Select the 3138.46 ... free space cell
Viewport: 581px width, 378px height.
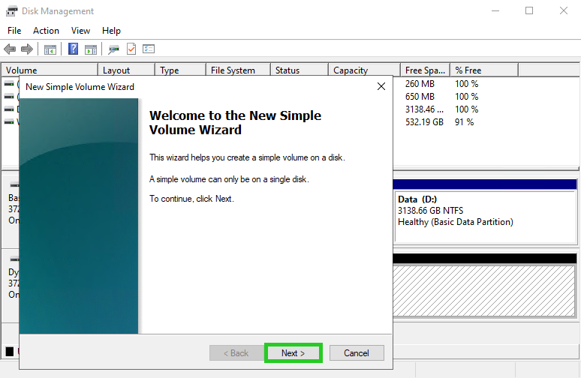(x=424, y=109)
